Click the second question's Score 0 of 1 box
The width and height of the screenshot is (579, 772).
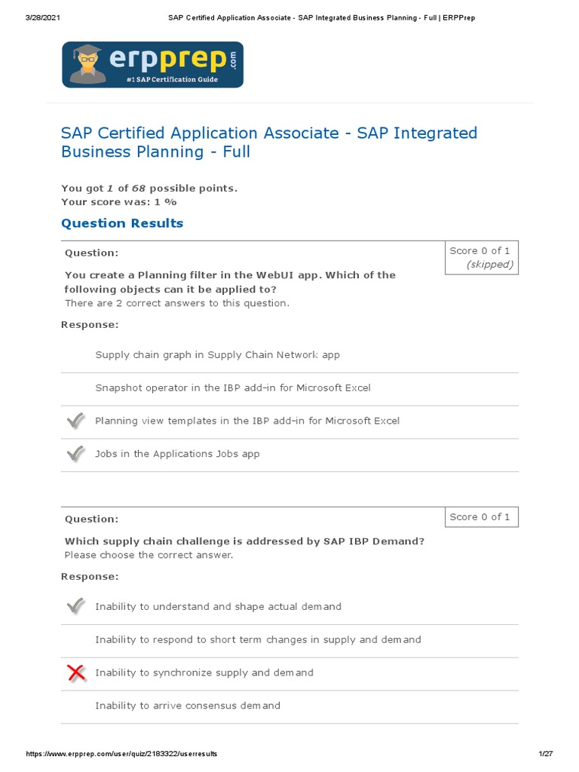tap(481, 517)
